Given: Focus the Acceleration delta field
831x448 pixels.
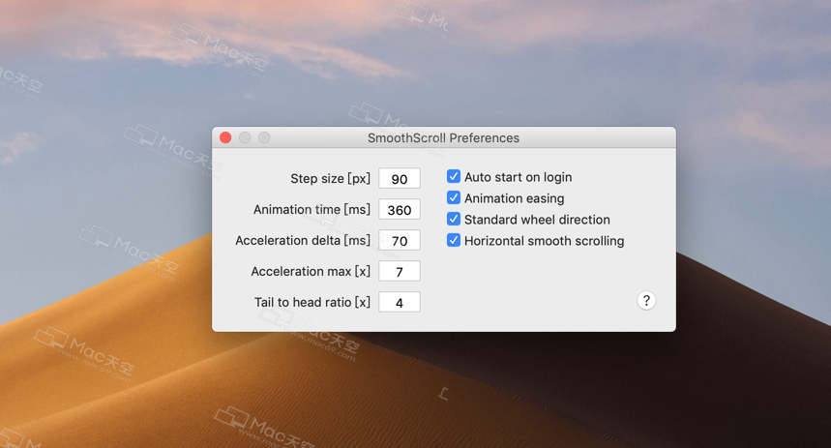Looking at the screenshot, I should pos(400,240).
